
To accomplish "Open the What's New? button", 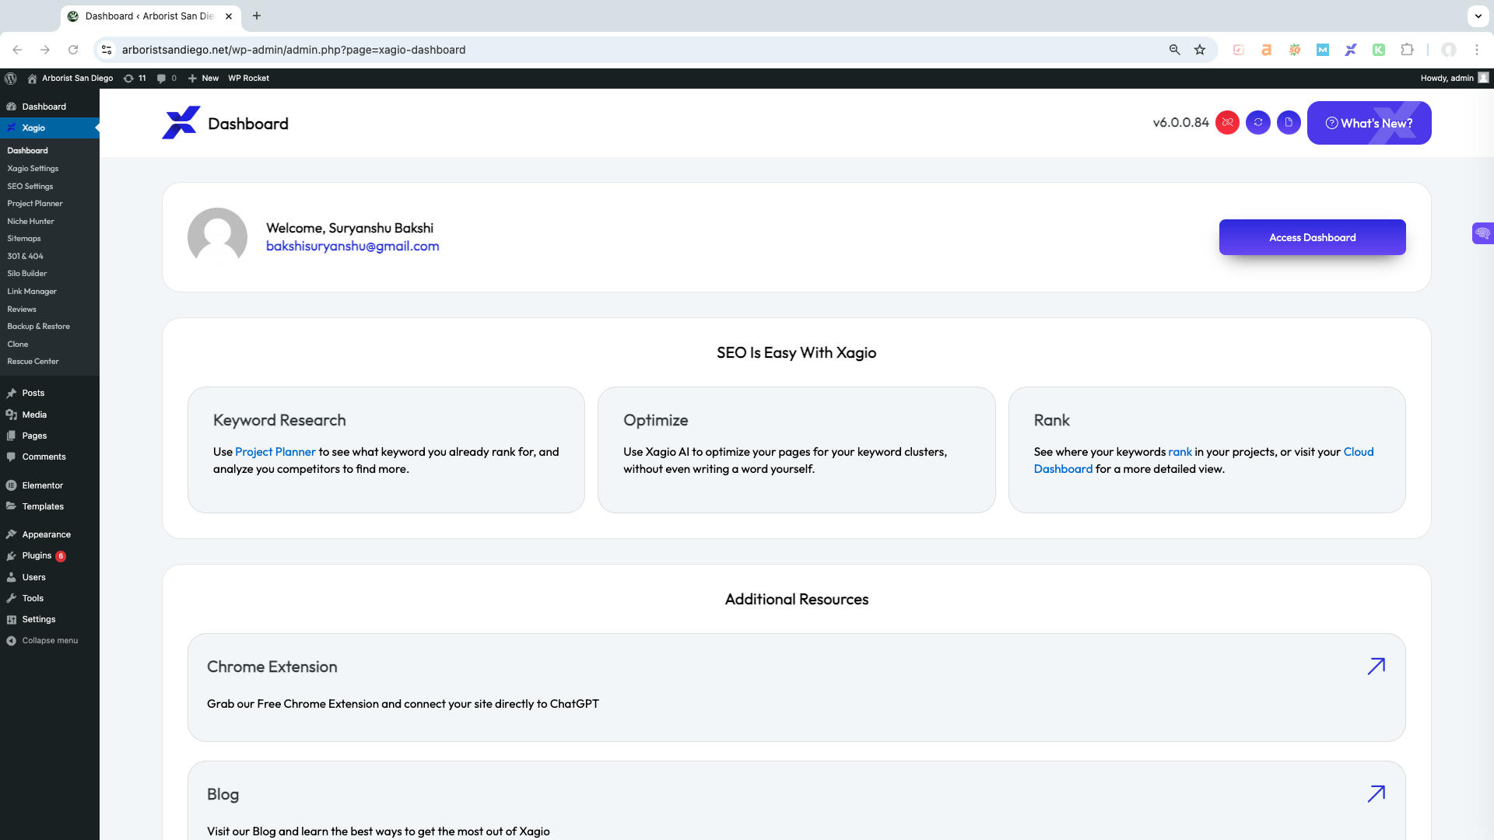I will tap(1369, 123).
